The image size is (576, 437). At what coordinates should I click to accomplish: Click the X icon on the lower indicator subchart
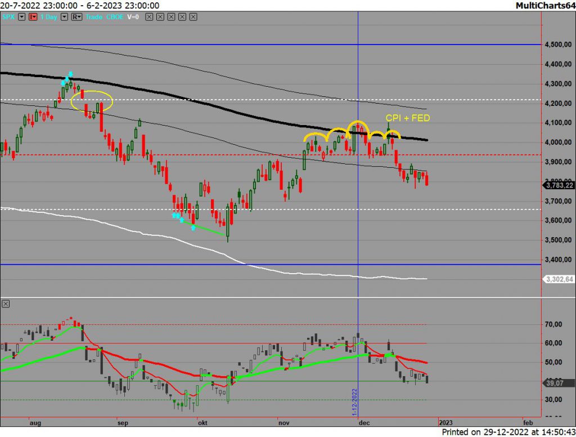point(6,304)
